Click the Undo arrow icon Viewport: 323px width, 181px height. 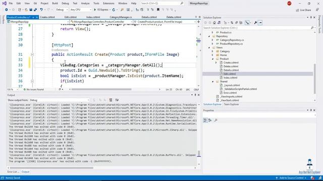click(x=41, y=10)
